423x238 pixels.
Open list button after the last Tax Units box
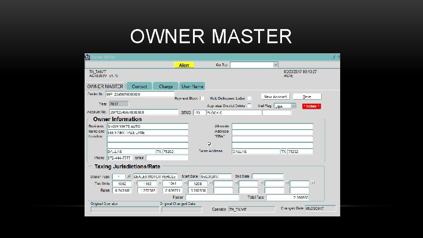(x=312, y=183)
